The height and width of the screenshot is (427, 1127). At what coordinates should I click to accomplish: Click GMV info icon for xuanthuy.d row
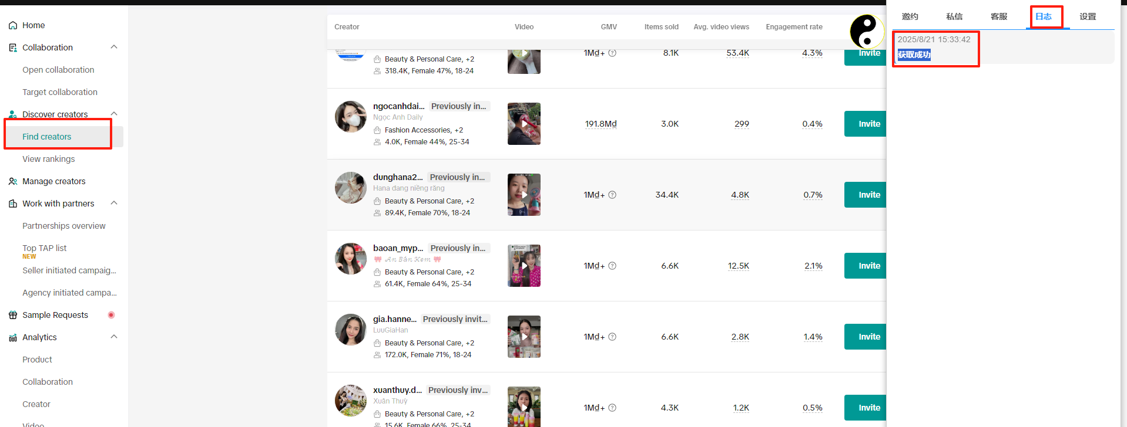[612, 408]
